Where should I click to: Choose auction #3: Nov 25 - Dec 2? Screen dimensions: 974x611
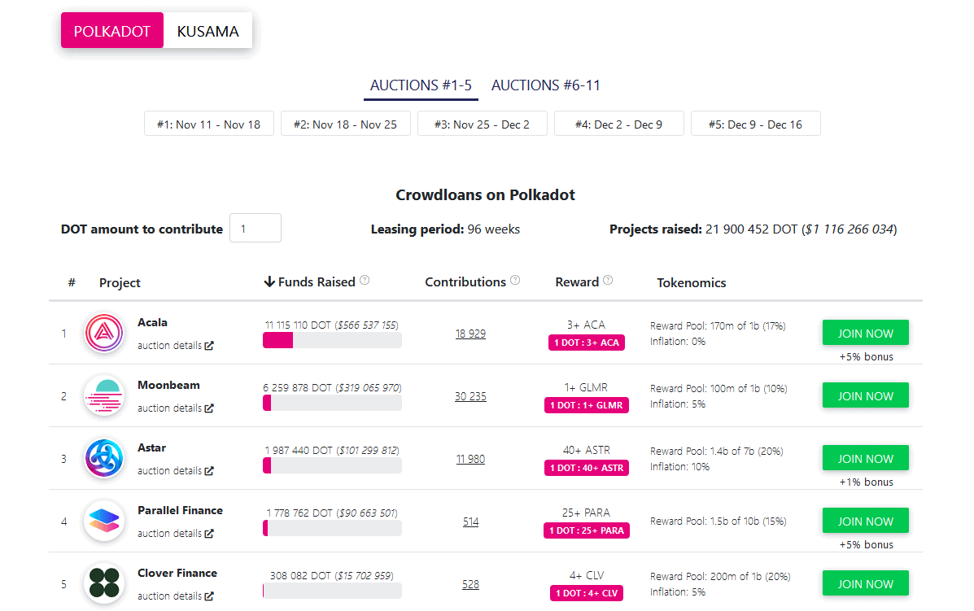pyautogui.click(x=482, y=124)
